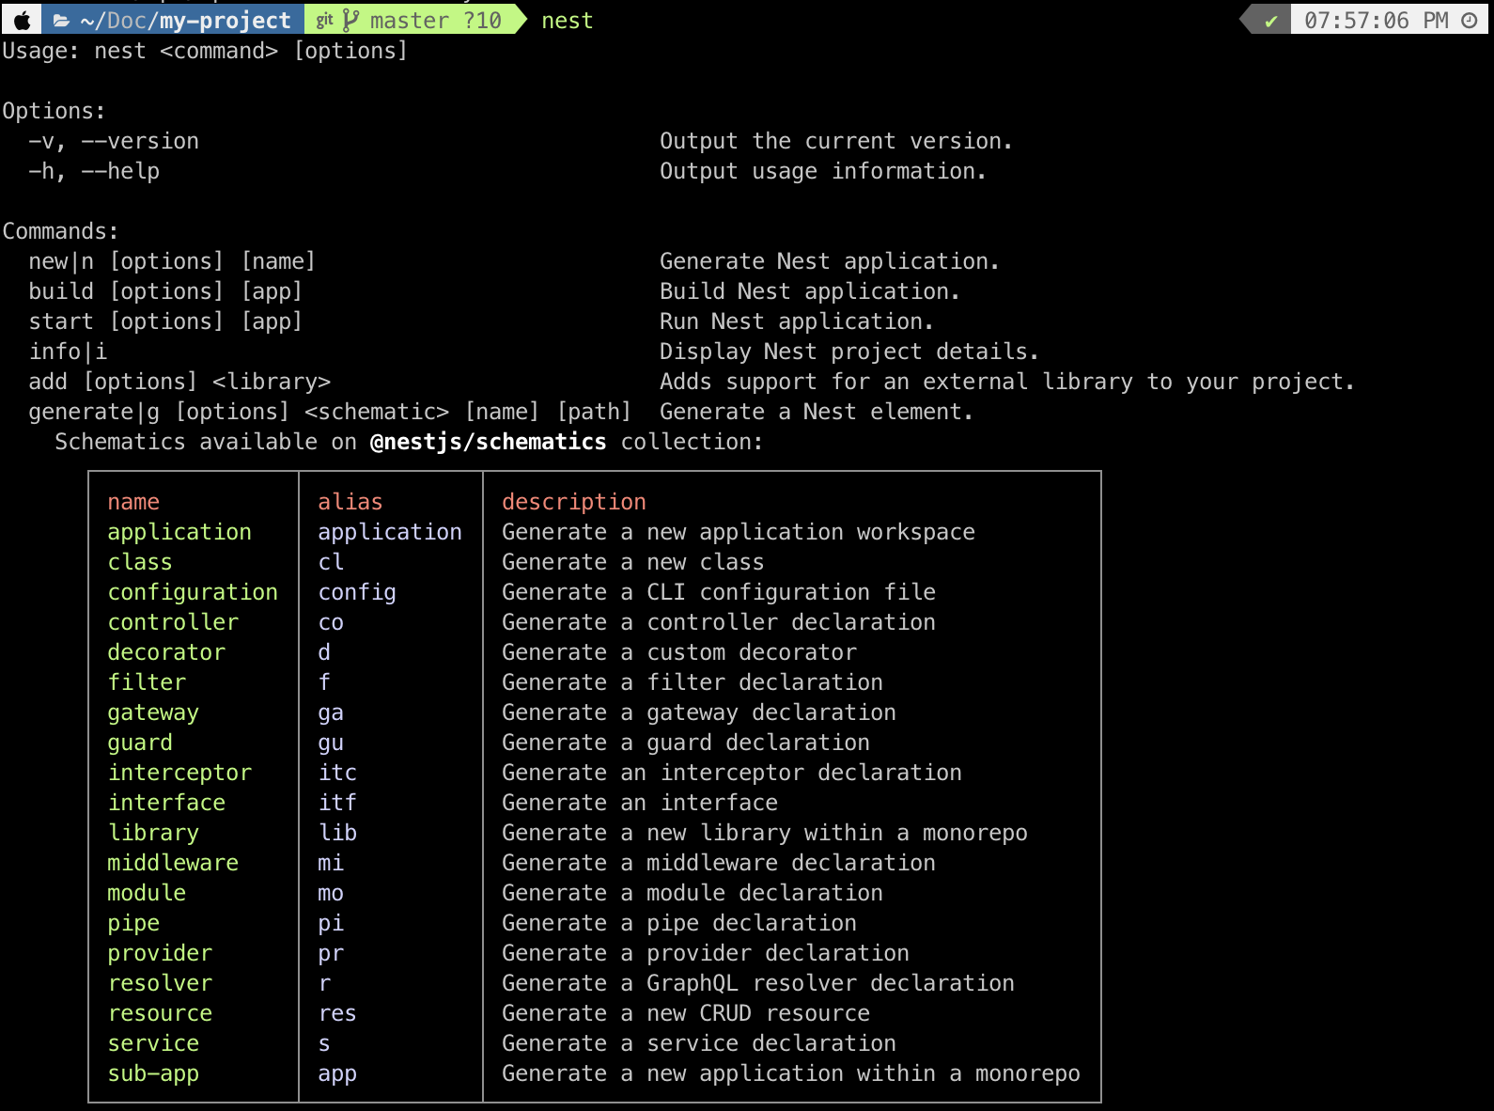Click 'Generate Nest application.' description
This screenshot has width=1494, height=1111.
(x=830, y=261)
